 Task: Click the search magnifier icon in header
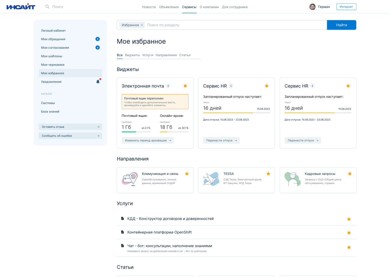[47, 7]
